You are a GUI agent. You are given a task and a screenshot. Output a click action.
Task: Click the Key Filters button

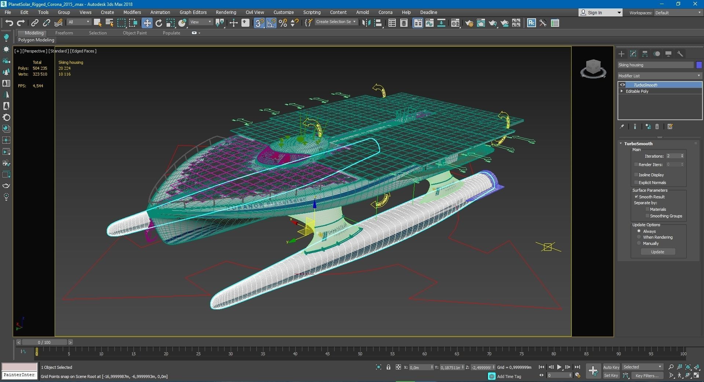647,375
